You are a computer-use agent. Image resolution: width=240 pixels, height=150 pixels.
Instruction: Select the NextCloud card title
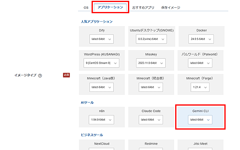[x=102, y=144]
